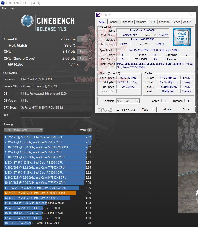Select ranking row 8 Core i7-7800X
The image size is (198, 227).
click(x=48, y=173)
